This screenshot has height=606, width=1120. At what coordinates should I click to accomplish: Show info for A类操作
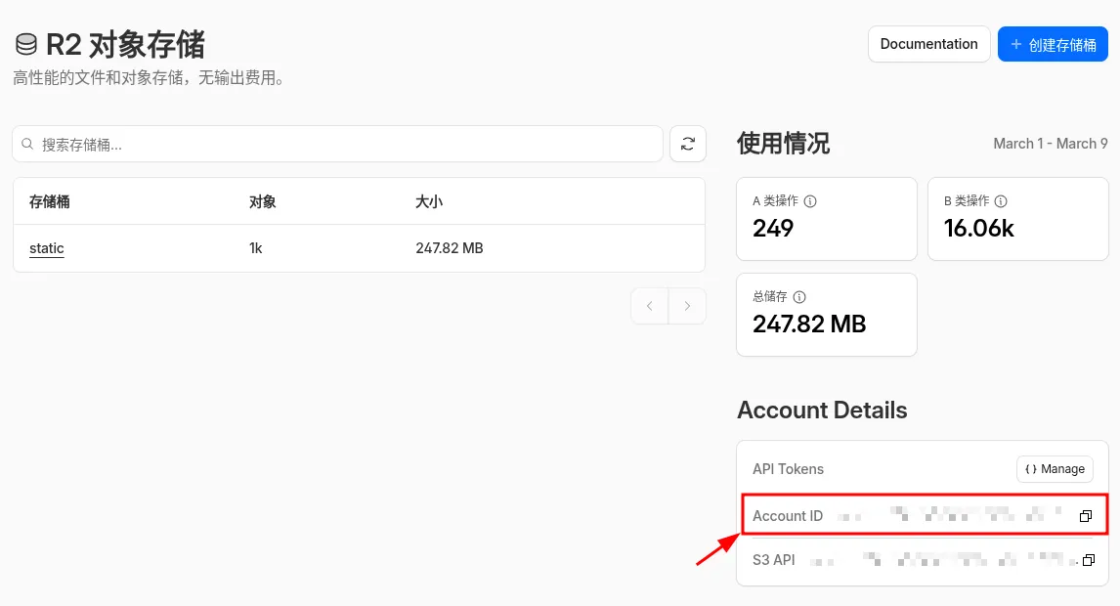pyautogui.click(x=810, y=201)
